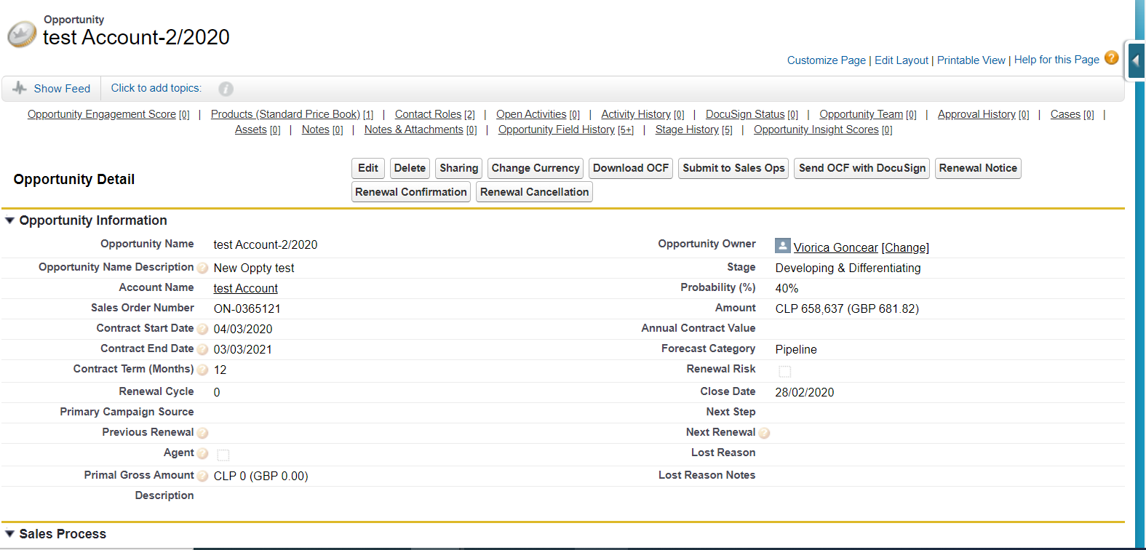Screen dimensions: 1146x550
Task: Open the test Account link
Action: [x=245, y=288]
